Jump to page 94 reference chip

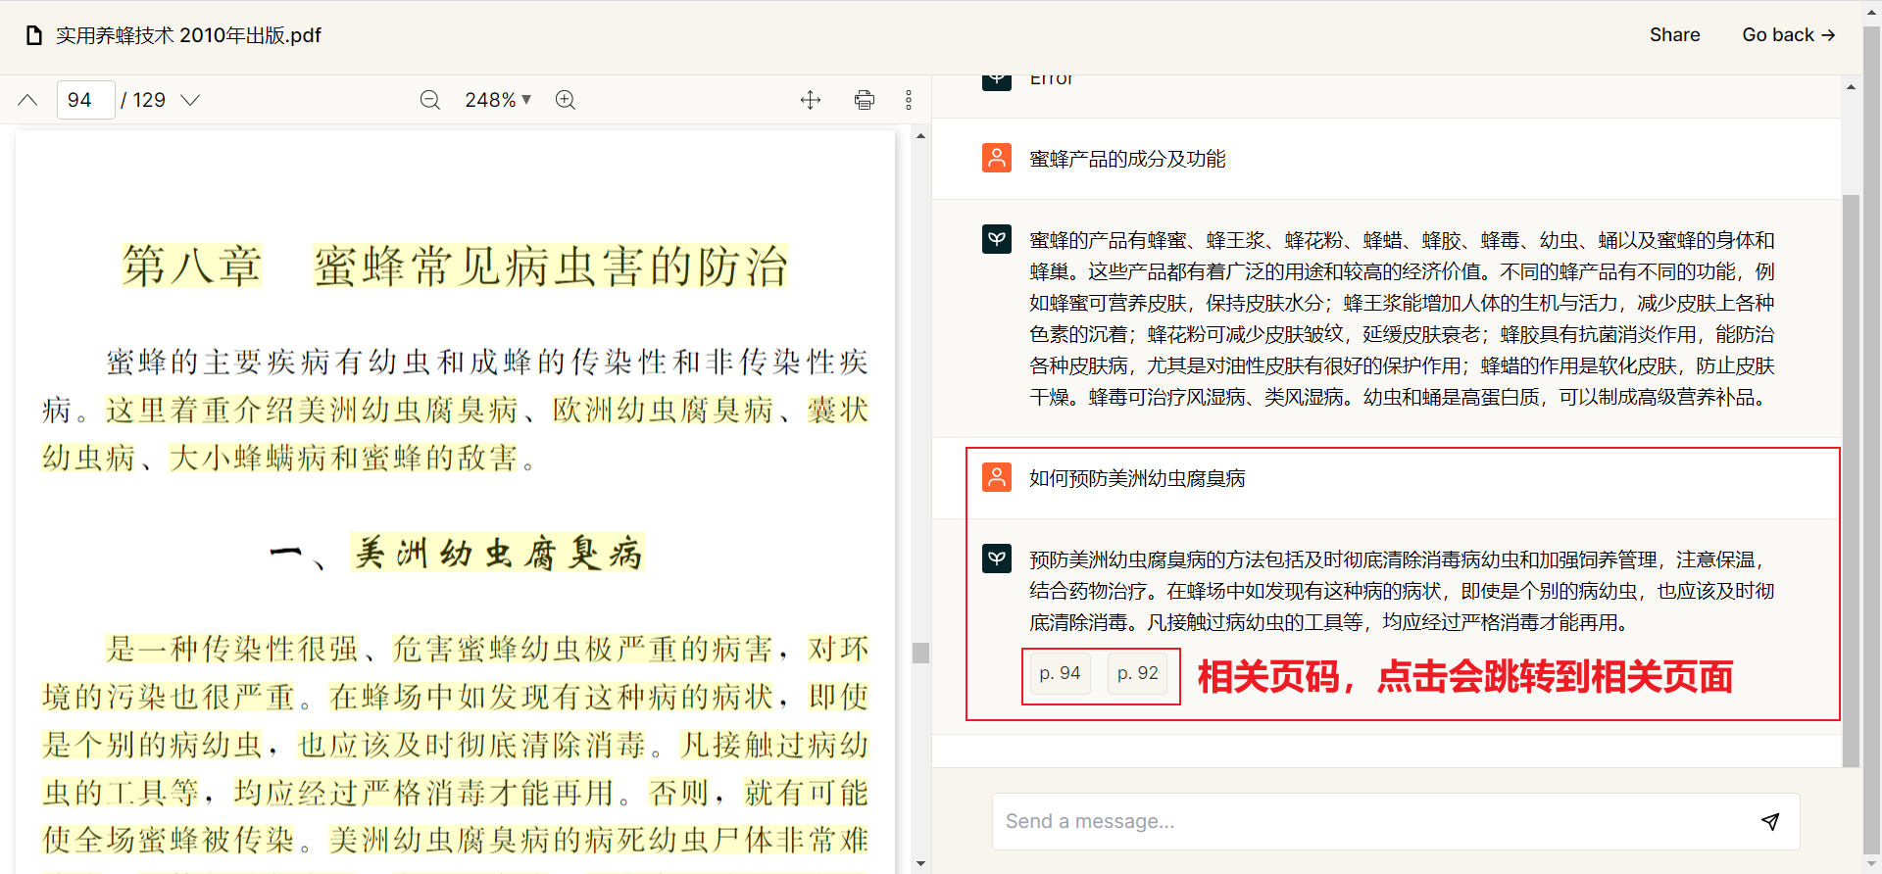(x=1060, y=674)
